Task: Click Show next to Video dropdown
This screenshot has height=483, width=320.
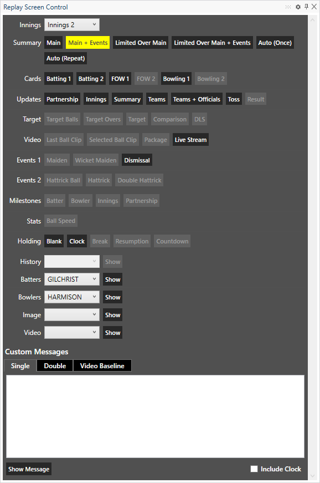Action: [x=113, y=333]
